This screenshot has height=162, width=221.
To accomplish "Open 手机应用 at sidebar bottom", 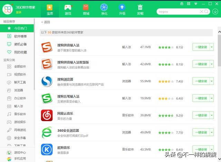I will tap(17, 159).
